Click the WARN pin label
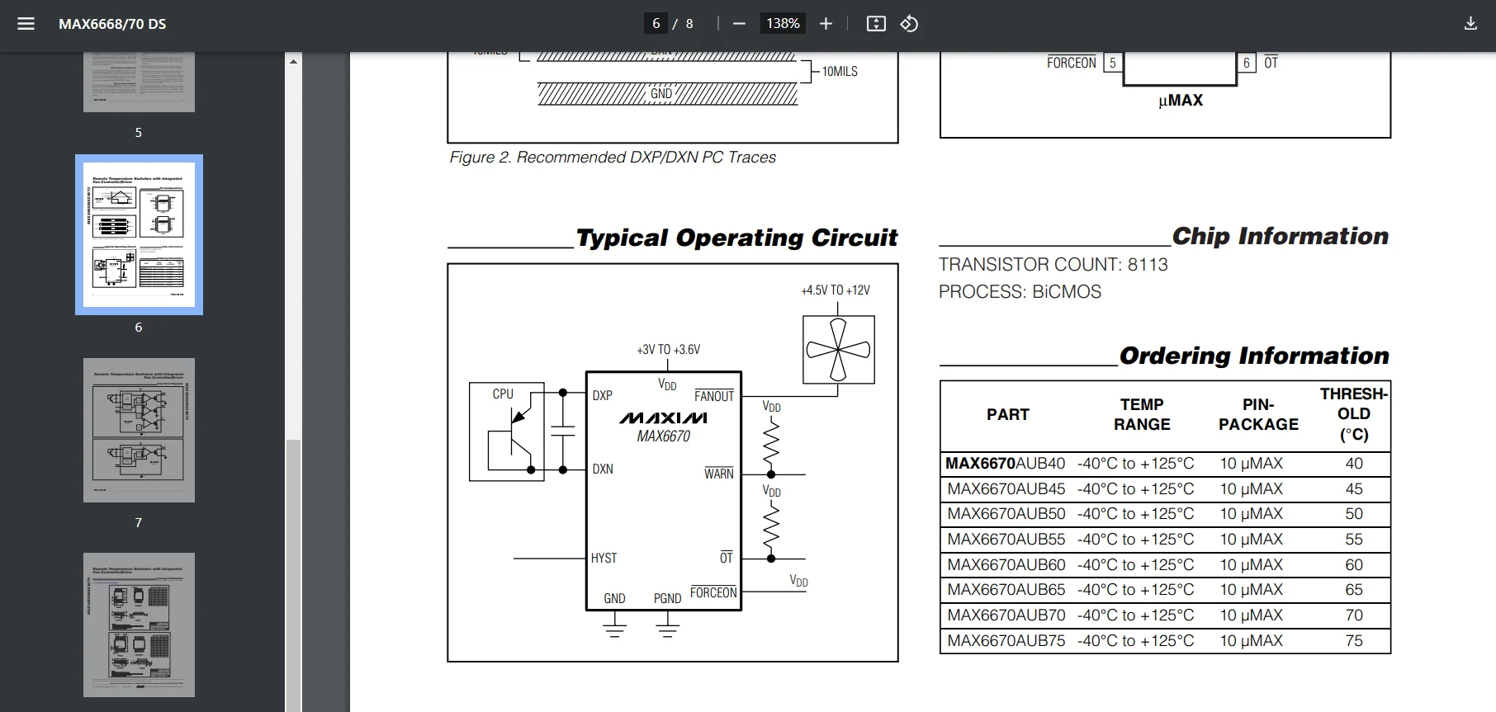1496x712 pixels. 719,474
